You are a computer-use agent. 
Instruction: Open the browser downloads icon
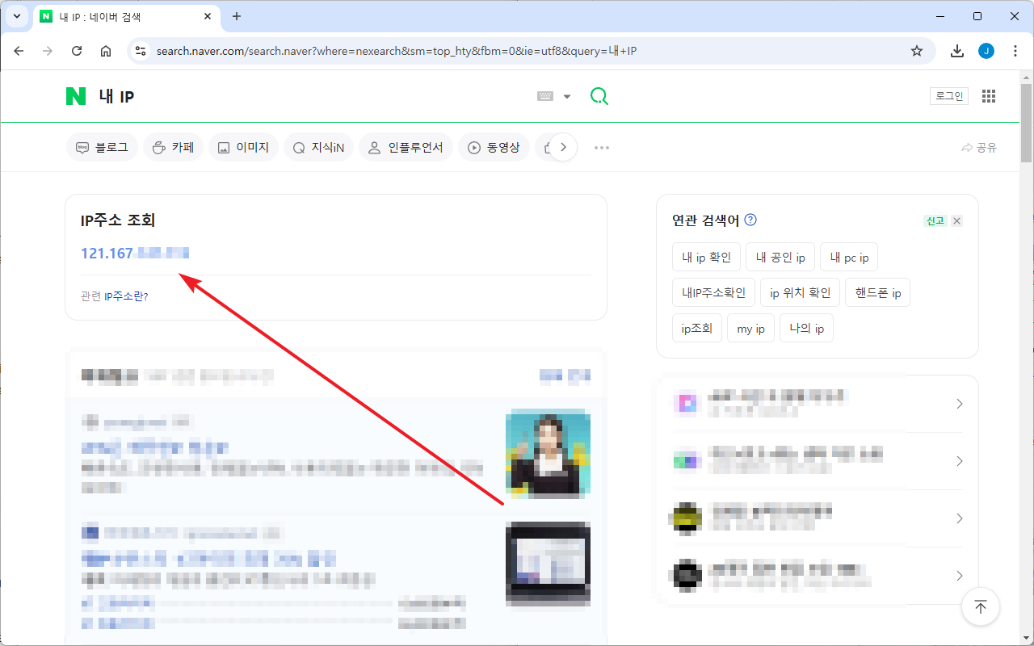coord(957,51)
